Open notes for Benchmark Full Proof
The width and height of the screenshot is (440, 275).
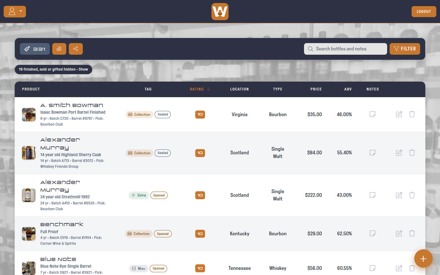[x=372, y=233]
